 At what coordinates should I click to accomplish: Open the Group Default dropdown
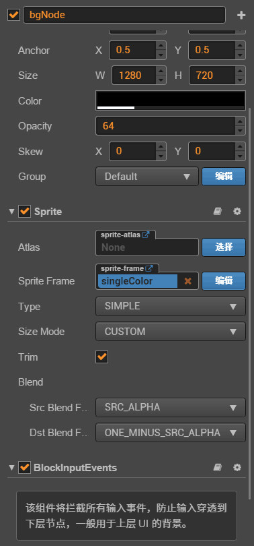click(x=147, y=177)
